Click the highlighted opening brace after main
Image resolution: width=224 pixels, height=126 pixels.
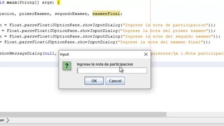point(58,2)
